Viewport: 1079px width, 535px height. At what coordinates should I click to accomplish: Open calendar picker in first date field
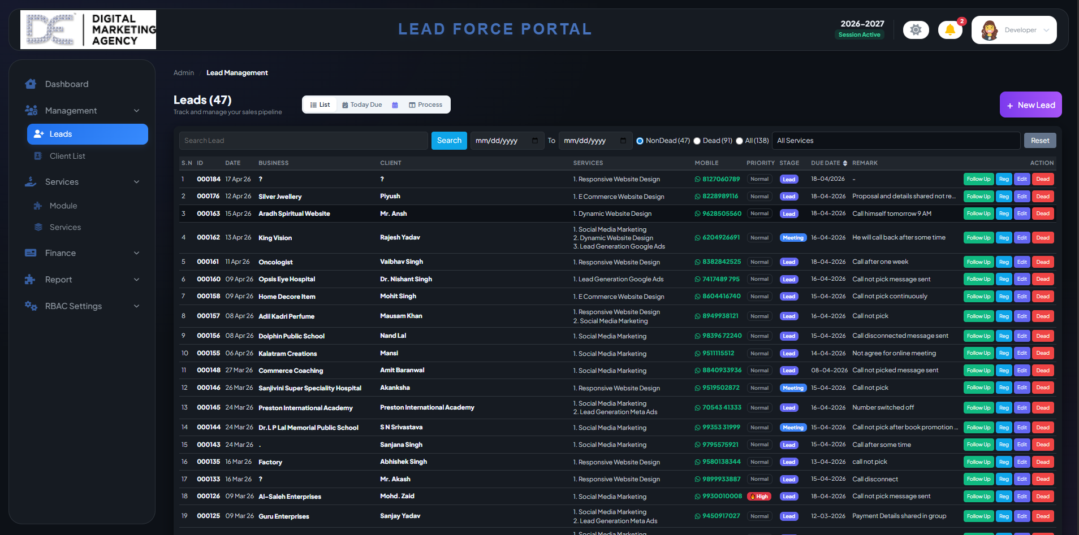click(x=535, y=141)
